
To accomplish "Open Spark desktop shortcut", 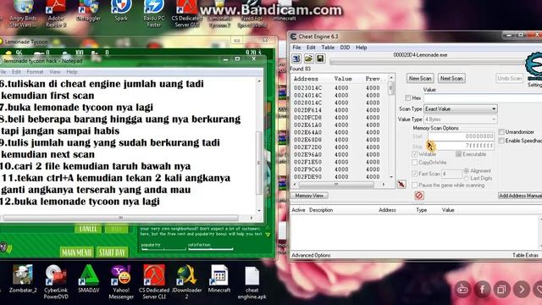I will (x=121, y=11).
